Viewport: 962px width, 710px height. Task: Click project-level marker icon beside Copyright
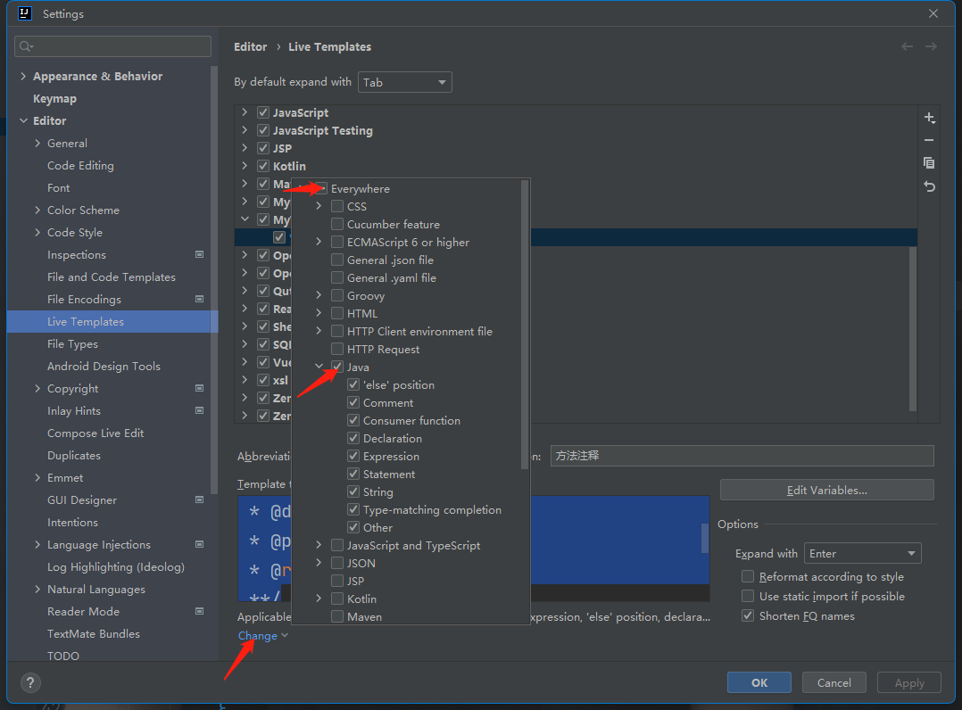(x=199, y=388)
